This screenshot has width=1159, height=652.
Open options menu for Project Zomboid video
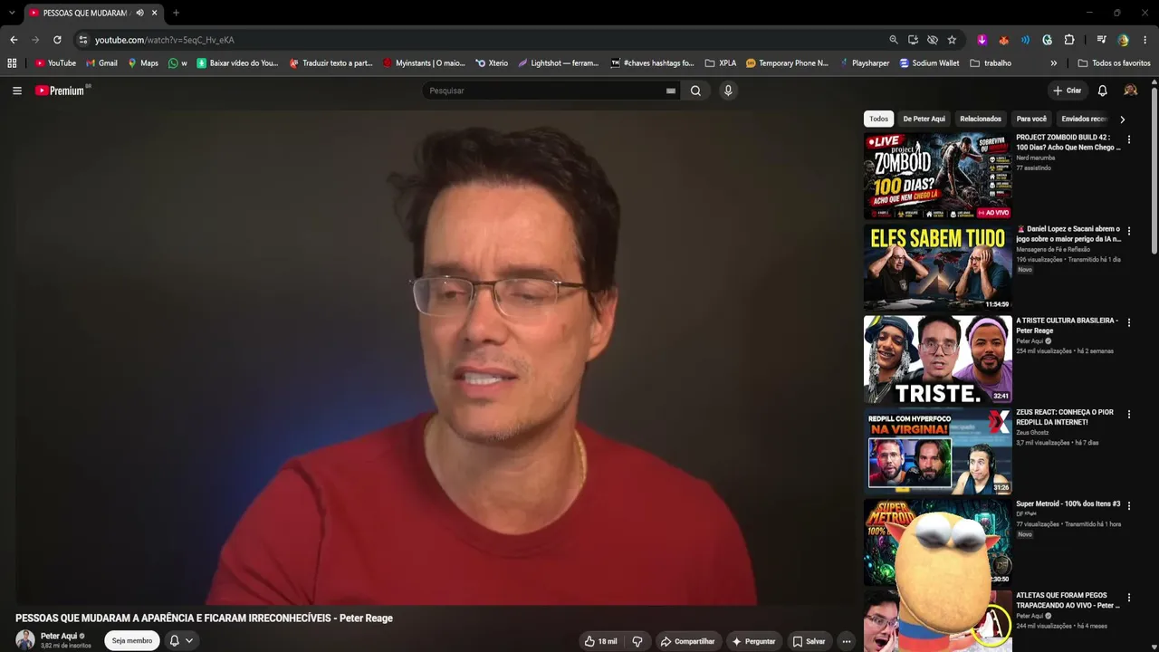click(1129, 140)
